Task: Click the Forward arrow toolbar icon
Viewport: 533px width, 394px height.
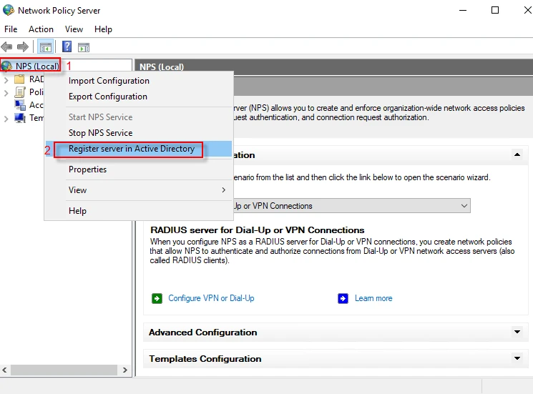Action: (x=23, y=47)
